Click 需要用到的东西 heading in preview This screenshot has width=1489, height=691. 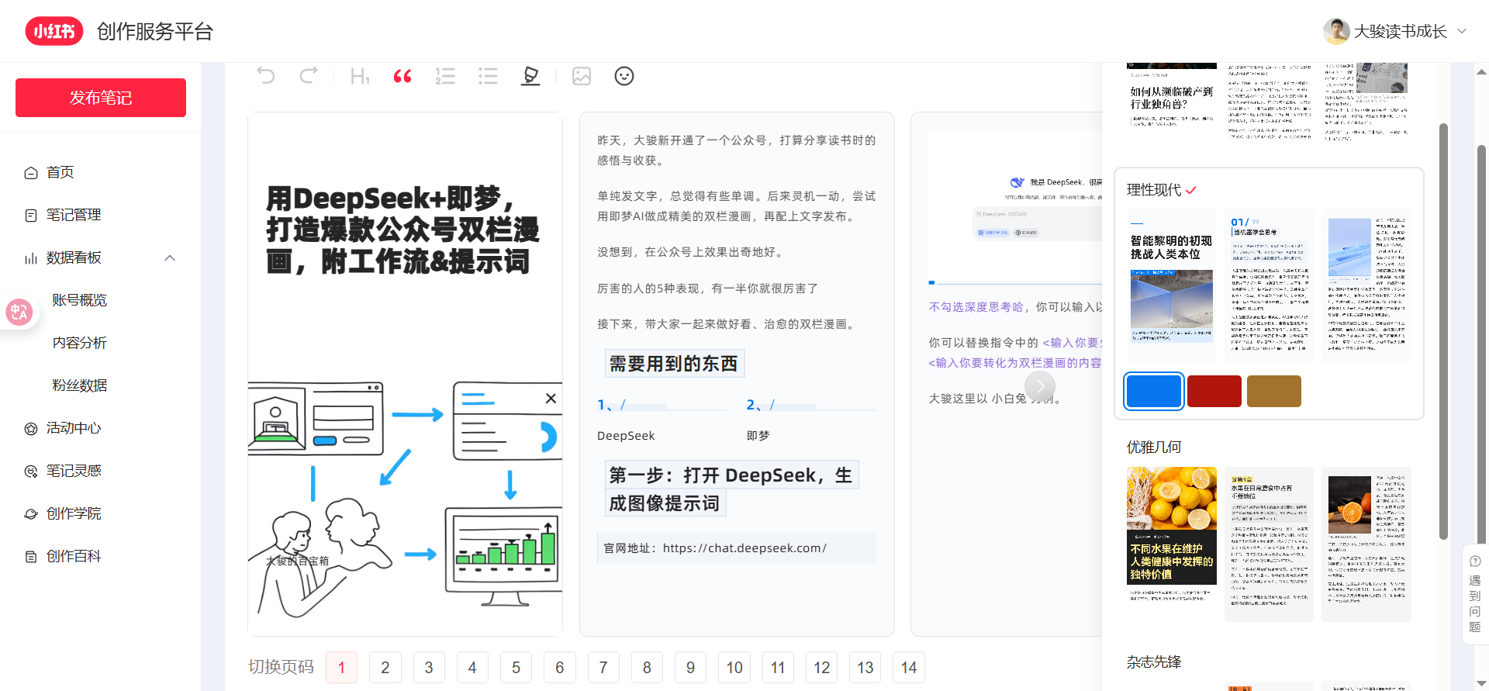[673, 364]
